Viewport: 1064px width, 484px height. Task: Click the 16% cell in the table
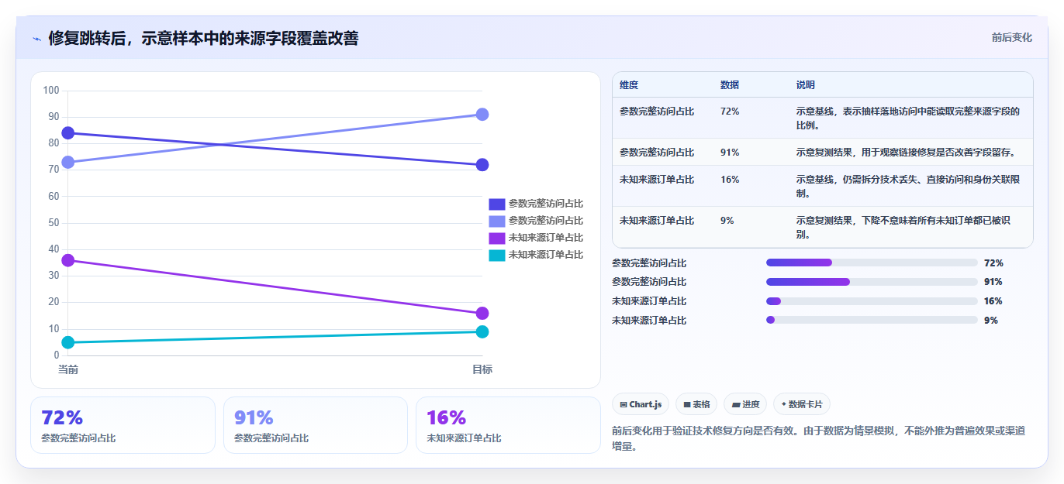click(x=730, y=180)
